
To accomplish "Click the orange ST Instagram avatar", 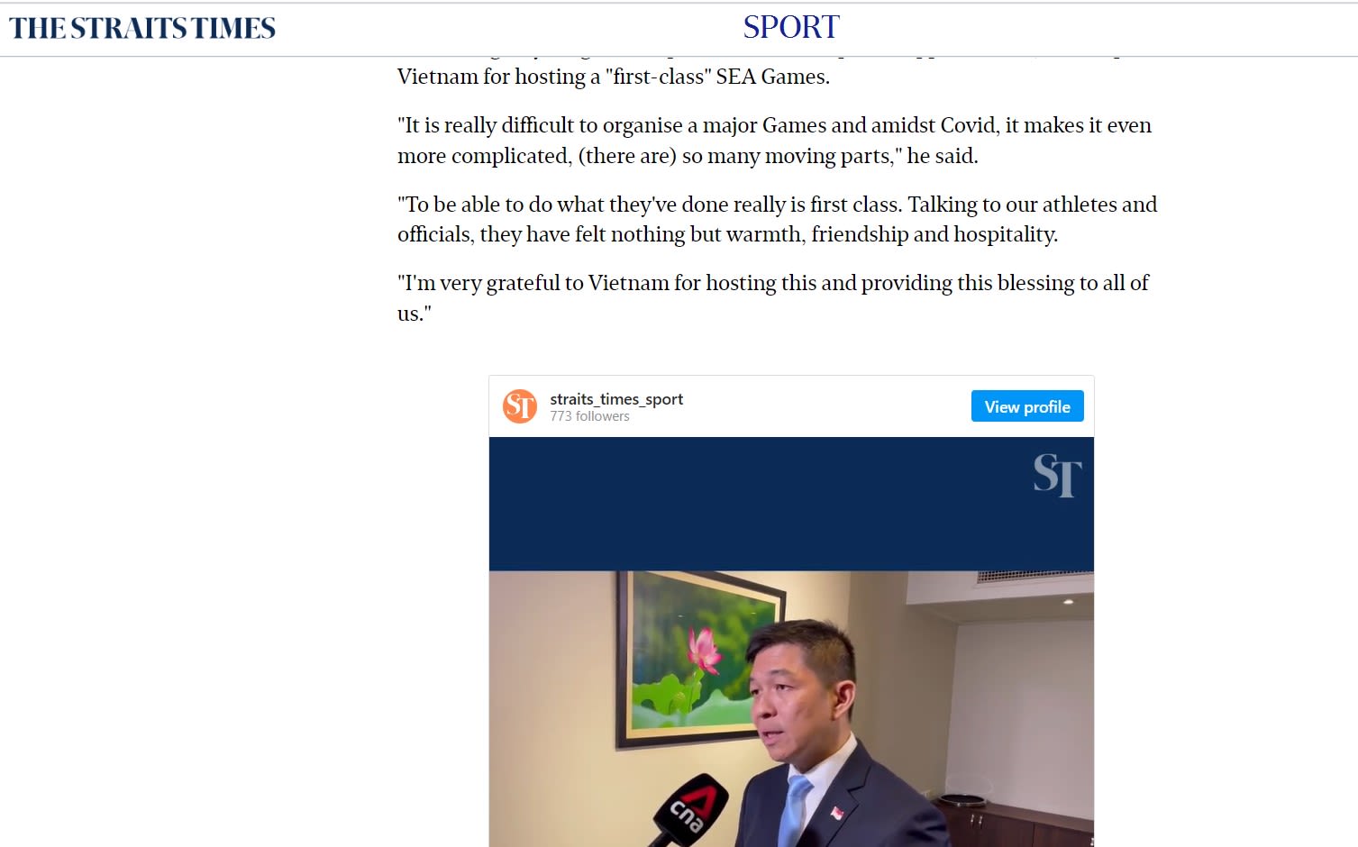I will 520,406.
